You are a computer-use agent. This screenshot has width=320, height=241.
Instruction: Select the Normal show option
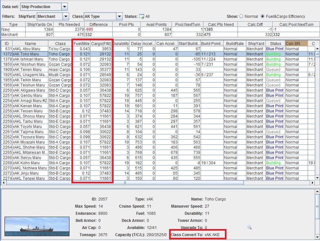click(x=241, y=16)
